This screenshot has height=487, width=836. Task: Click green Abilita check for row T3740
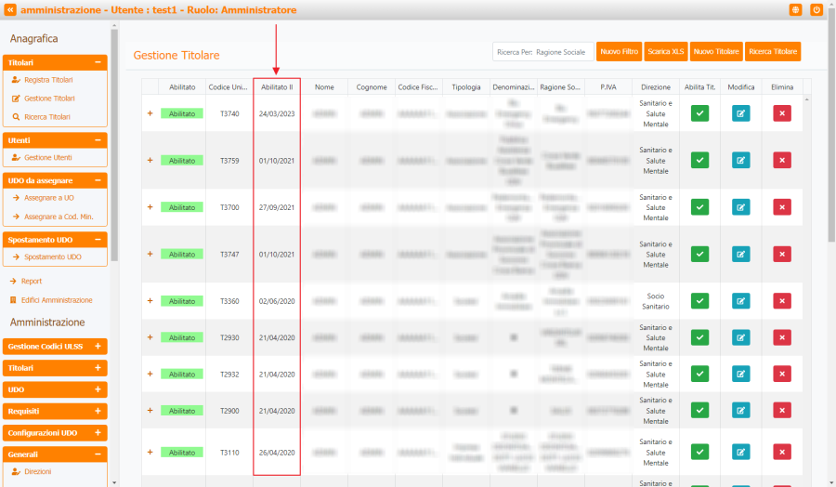click(x=699, y=113)
